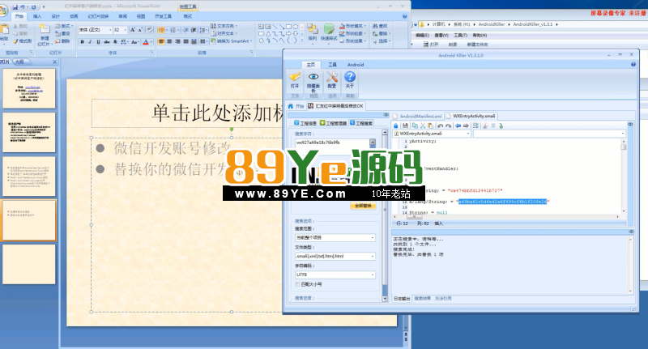This screenshot has width=648, height=349.
Task: Toggle Bold formatting in PowerPoint
Action: pyautogui.click(x=83, y=42)
